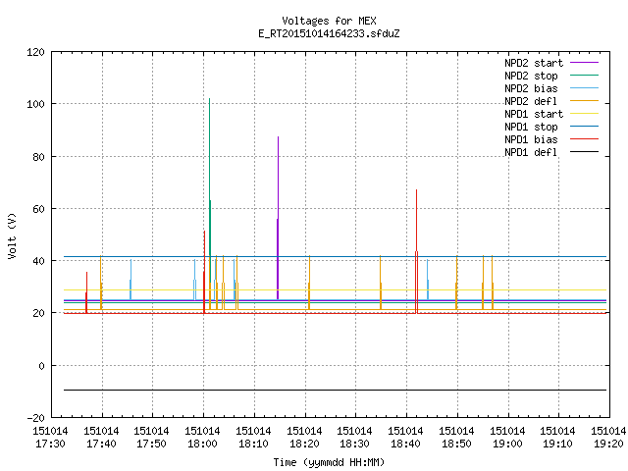The width and height of the screenshot is (628, 471).
Task: Click the x-axis tick label 151014 18:10
Action: (x=253, y=438)
